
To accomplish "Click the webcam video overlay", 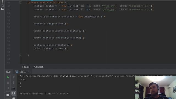I will (155, 87).
